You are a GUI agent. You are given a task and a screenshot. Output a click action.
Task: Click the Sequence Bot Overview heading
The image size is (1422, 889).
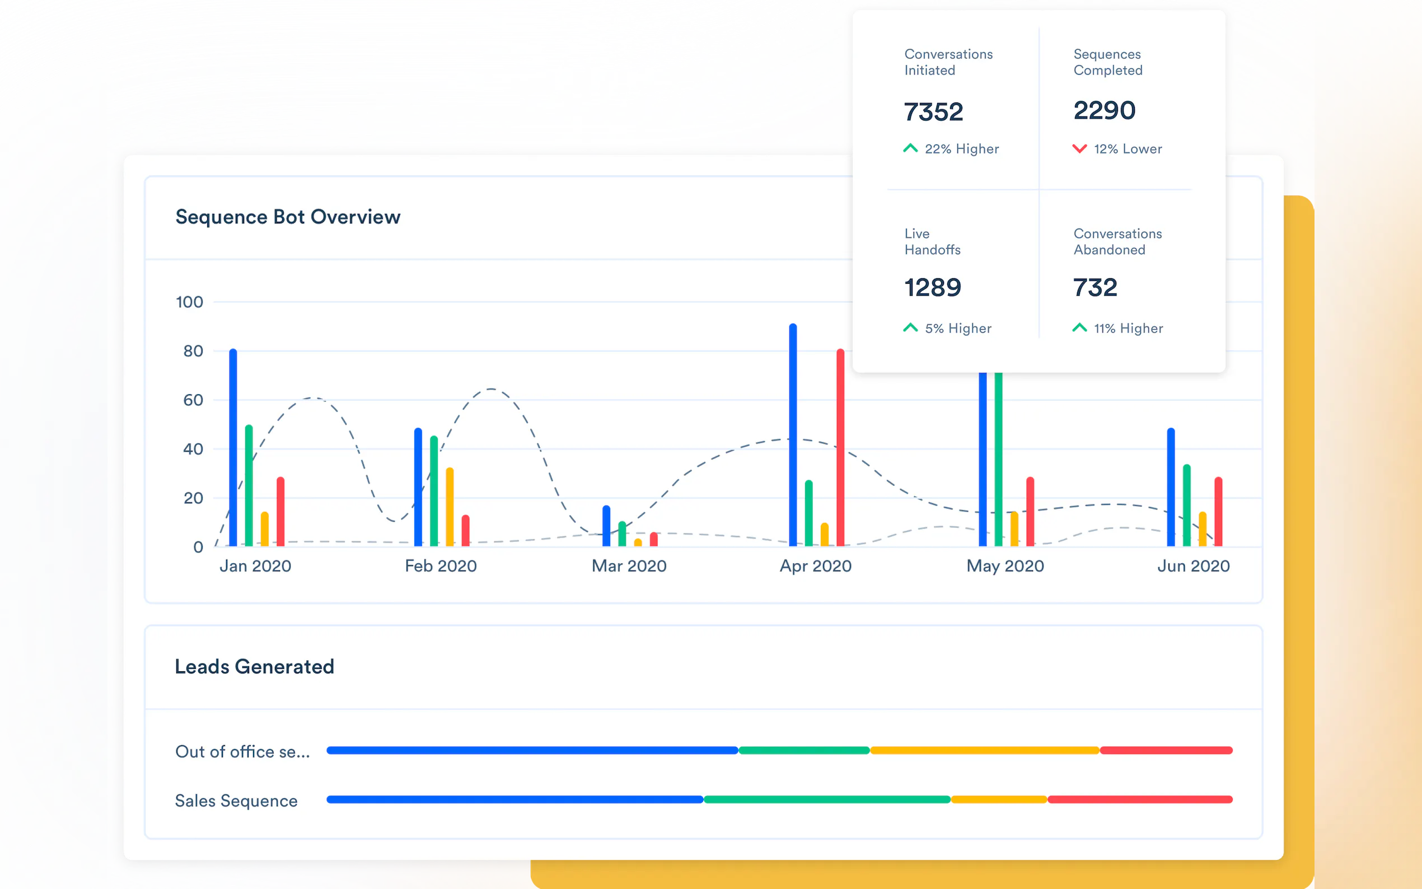(x=288, y=217)
